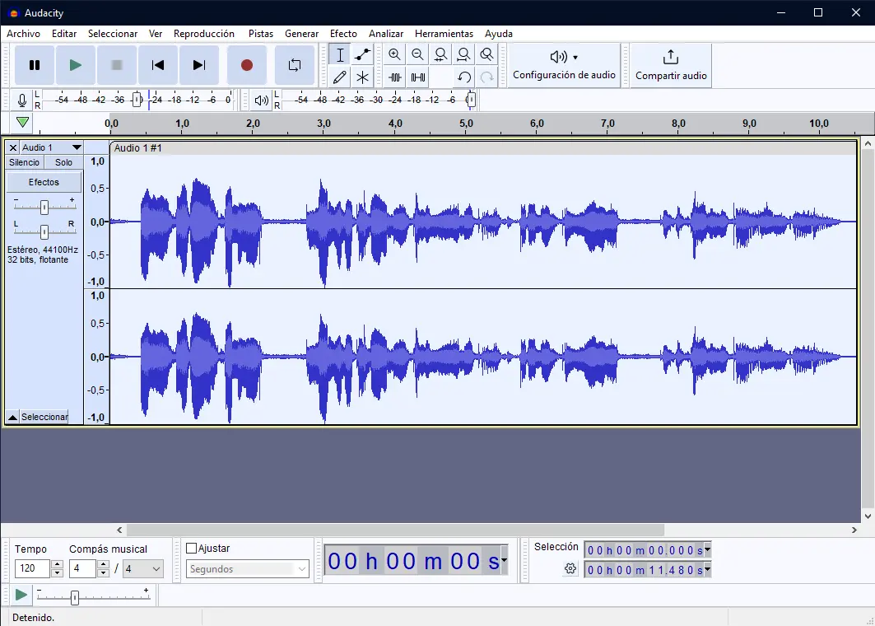Switch to the Draw tool
Screen dimensions: 875x626
pos(339,77)
